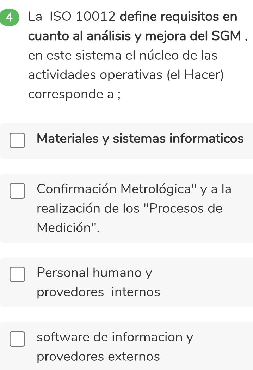Click 'realización de los Procesos de' line
Image resolution: width=253 pixels, height=370 pixels.
tap(129, 208)
